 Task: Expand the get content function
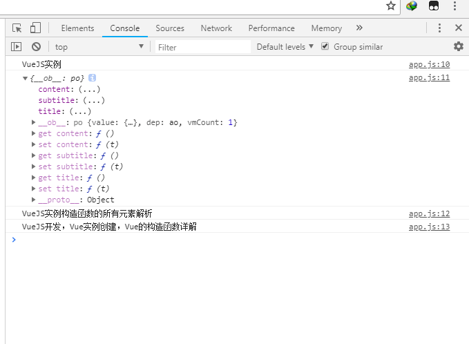[x=33, y=133]
